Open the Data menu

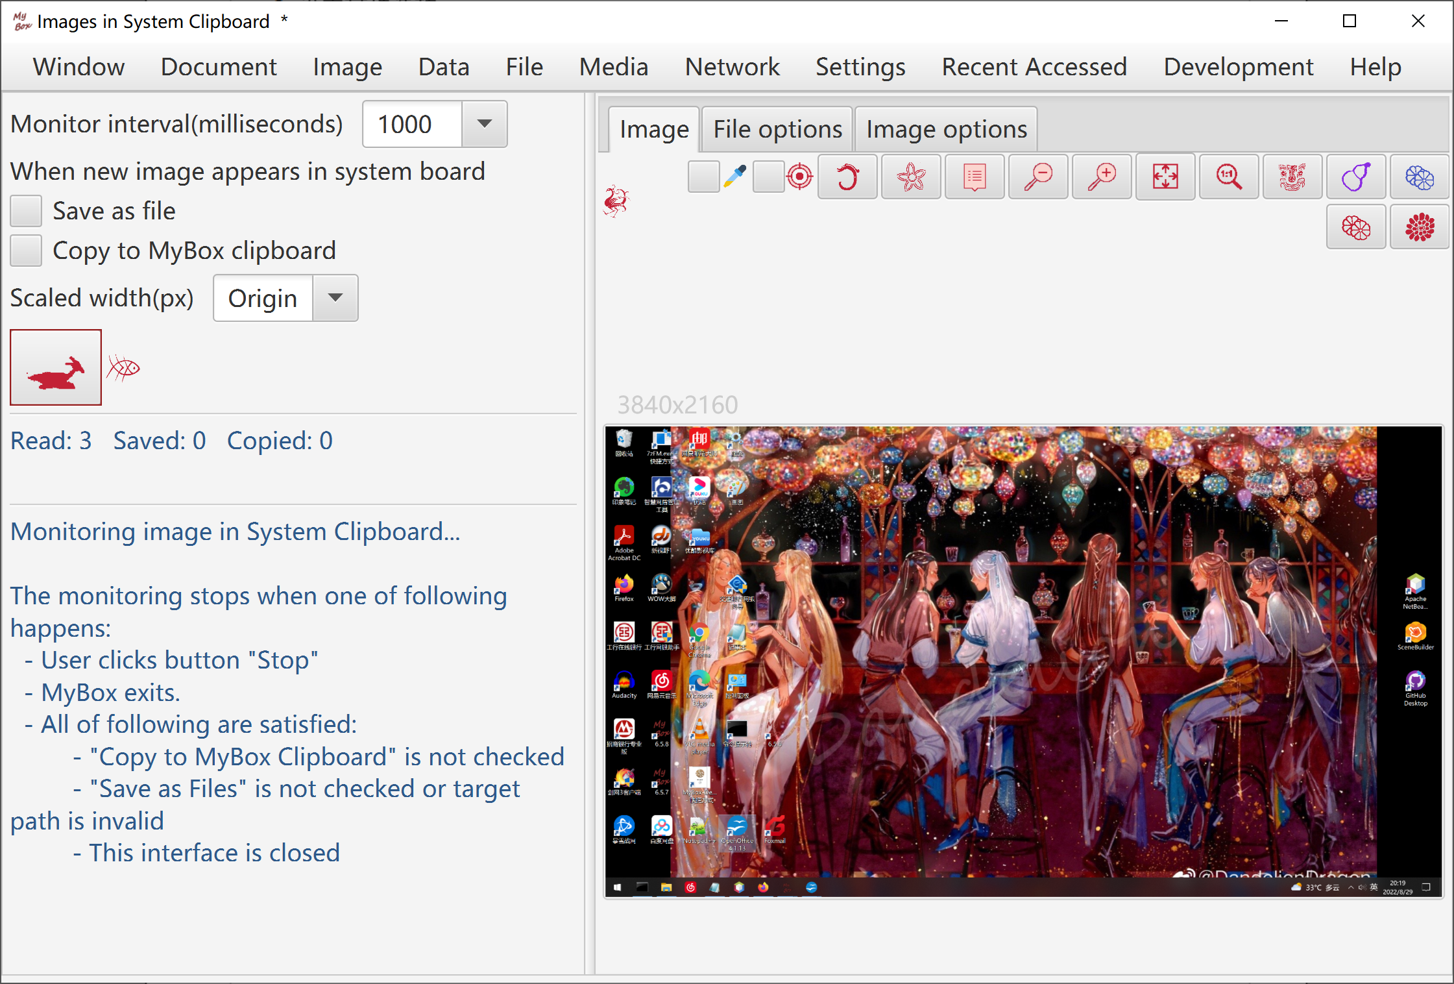pyautogui.click(x=444, y=67)
